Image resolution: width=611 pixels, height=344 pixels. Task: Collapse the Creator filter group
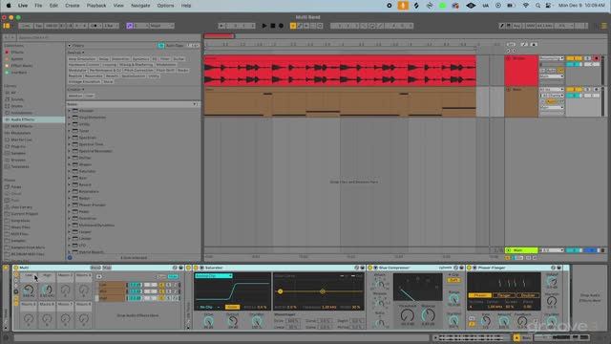click(83, 89)
